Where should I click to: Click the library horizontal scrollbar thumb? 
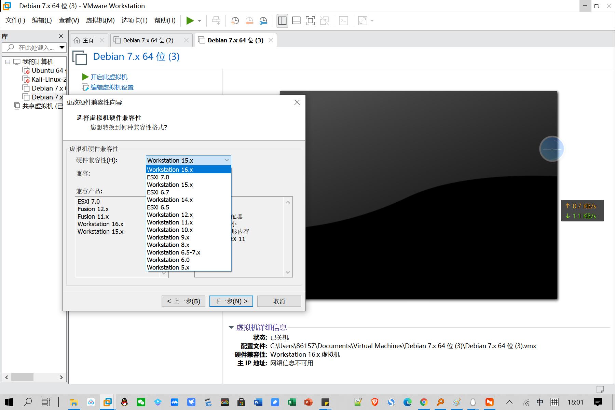tap(22, 377)
